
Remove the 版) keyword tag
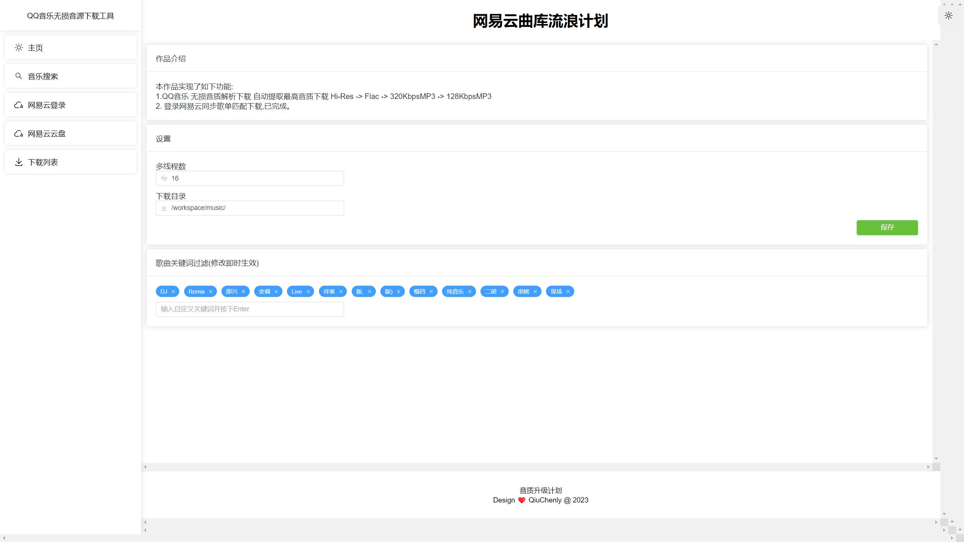click(398, 292)
